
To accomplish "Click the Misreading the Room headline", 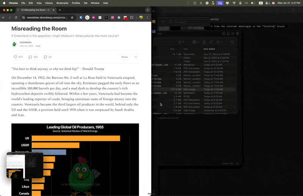I will [x=39, y=29].
